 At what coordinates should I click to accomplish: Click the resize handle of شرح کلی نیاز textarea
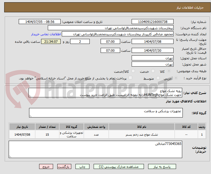(x=30, y=96)
